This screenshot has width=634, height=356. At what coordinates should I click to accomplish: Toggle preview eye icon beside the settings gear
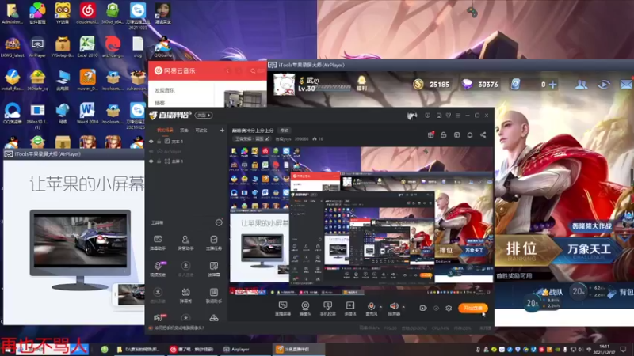click(x=436, y=308)
